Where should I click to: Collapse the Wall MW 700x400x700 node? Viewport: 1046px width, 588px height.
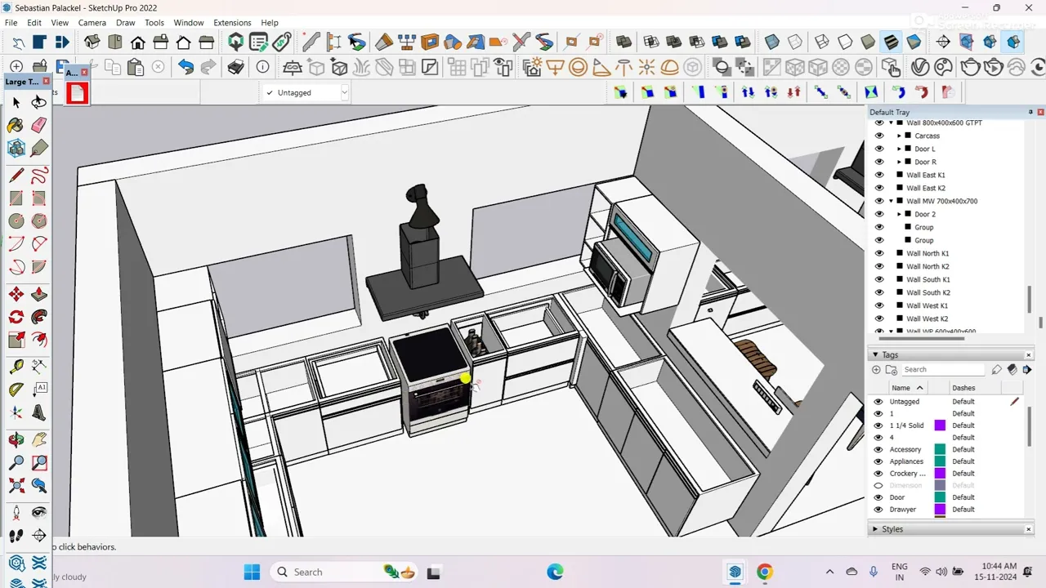tap(892, 201)
